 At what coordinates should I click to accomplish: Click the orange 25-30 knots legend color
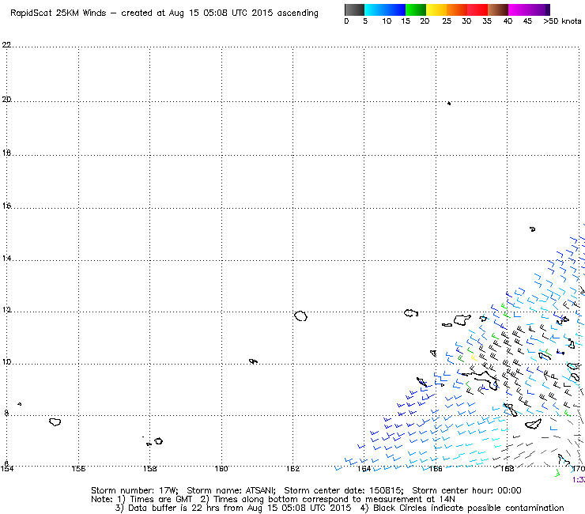[x=457, y=9]
